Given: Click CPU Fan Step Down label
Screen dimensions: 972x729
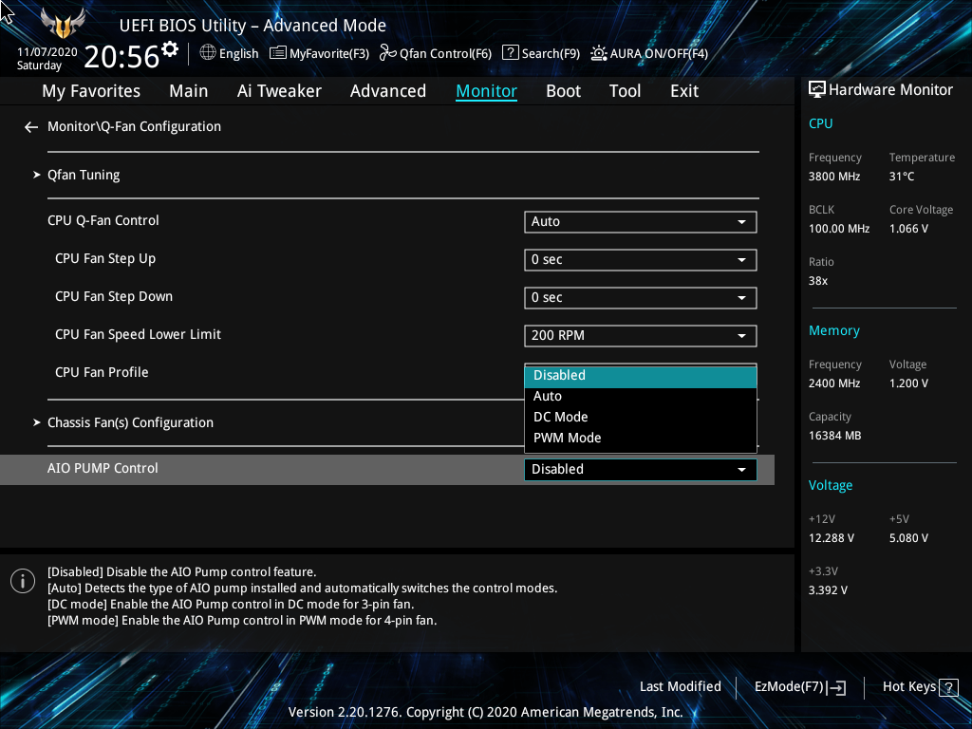Looking at the screenshot, I should 114,297.
